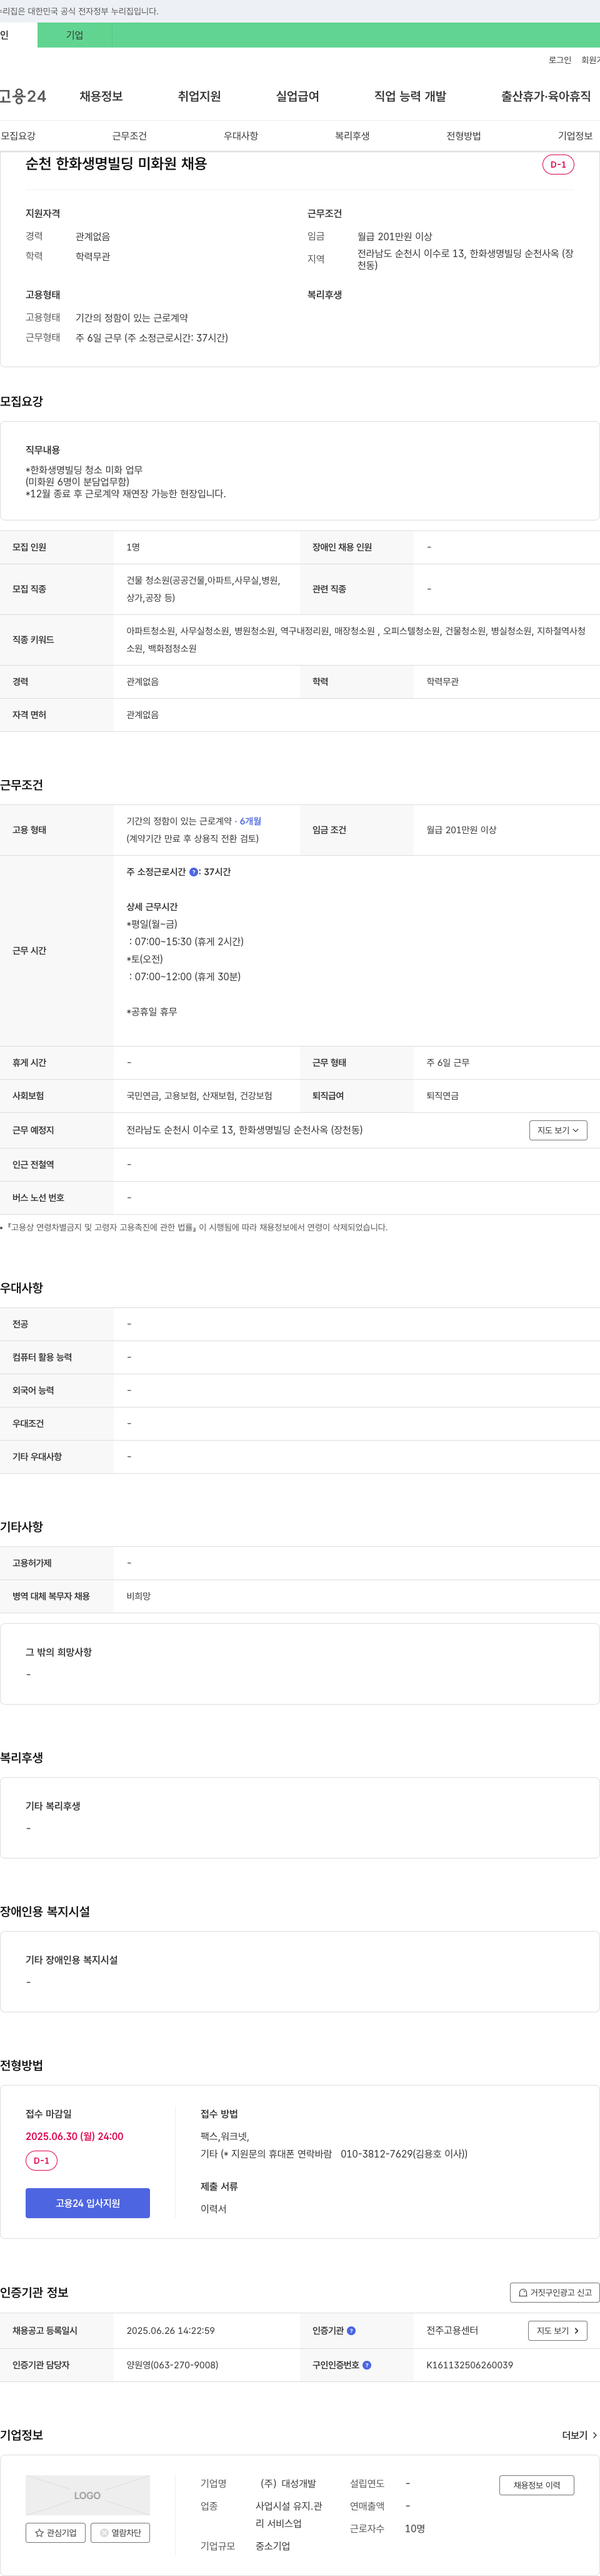Open the 출산휴가·육아휴직 menu
This screenshot has width=600, height=2576.
pos(546,96)
